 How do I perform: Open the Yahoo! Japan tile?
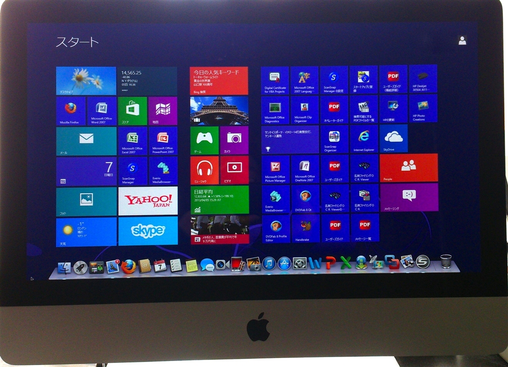pyautogui.click(x=148, y=201)
